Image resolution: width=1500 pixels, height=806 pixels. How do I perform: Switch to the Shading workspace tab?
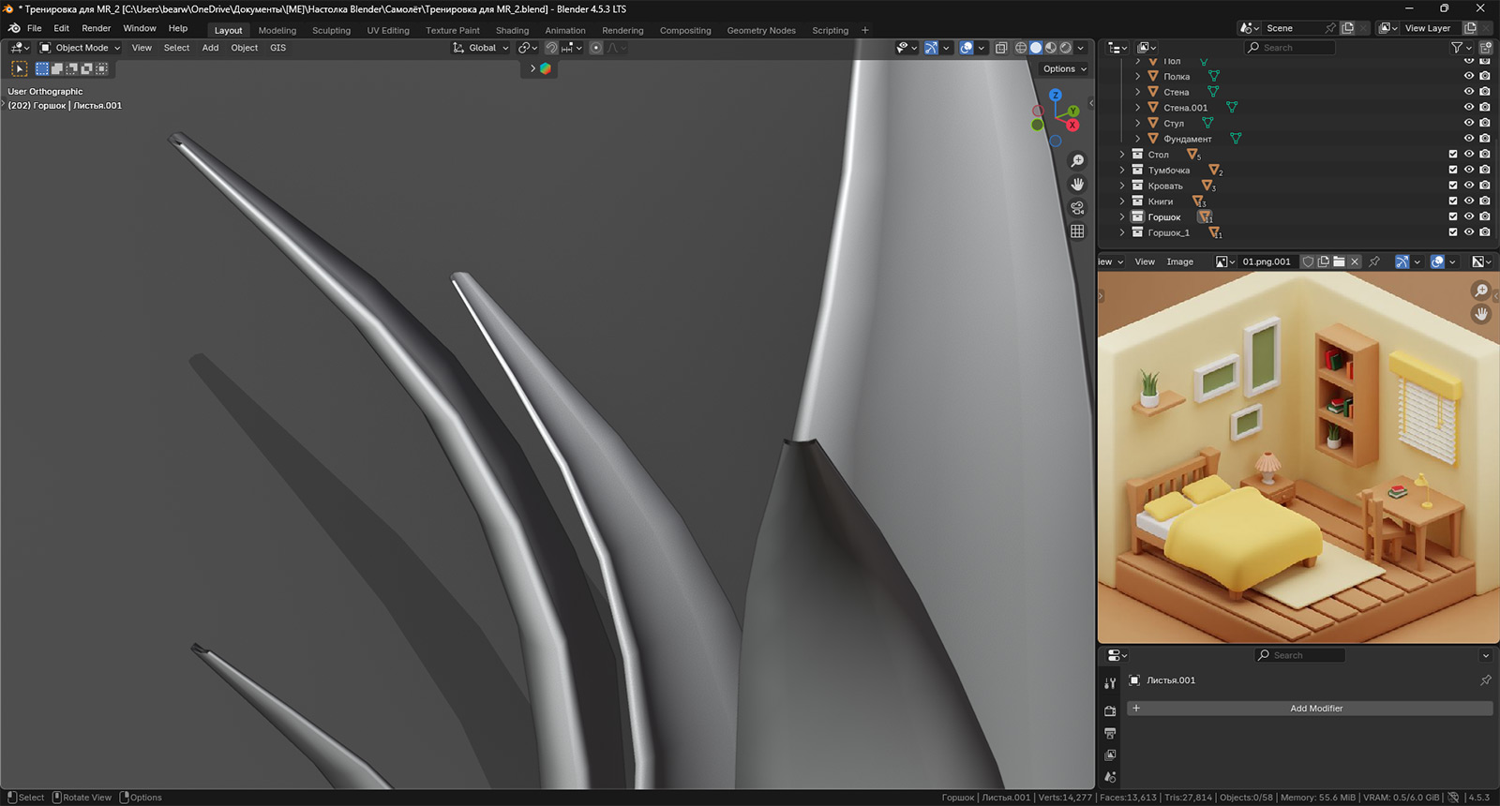512,30
